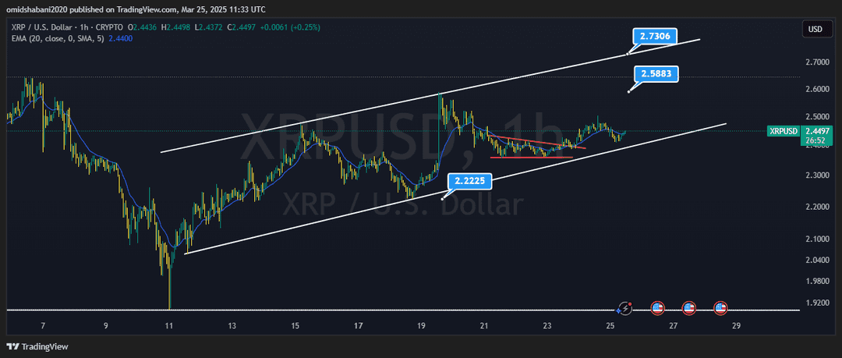
Task: Open the earliest US flag economic event
Action: tap(657, 309)
